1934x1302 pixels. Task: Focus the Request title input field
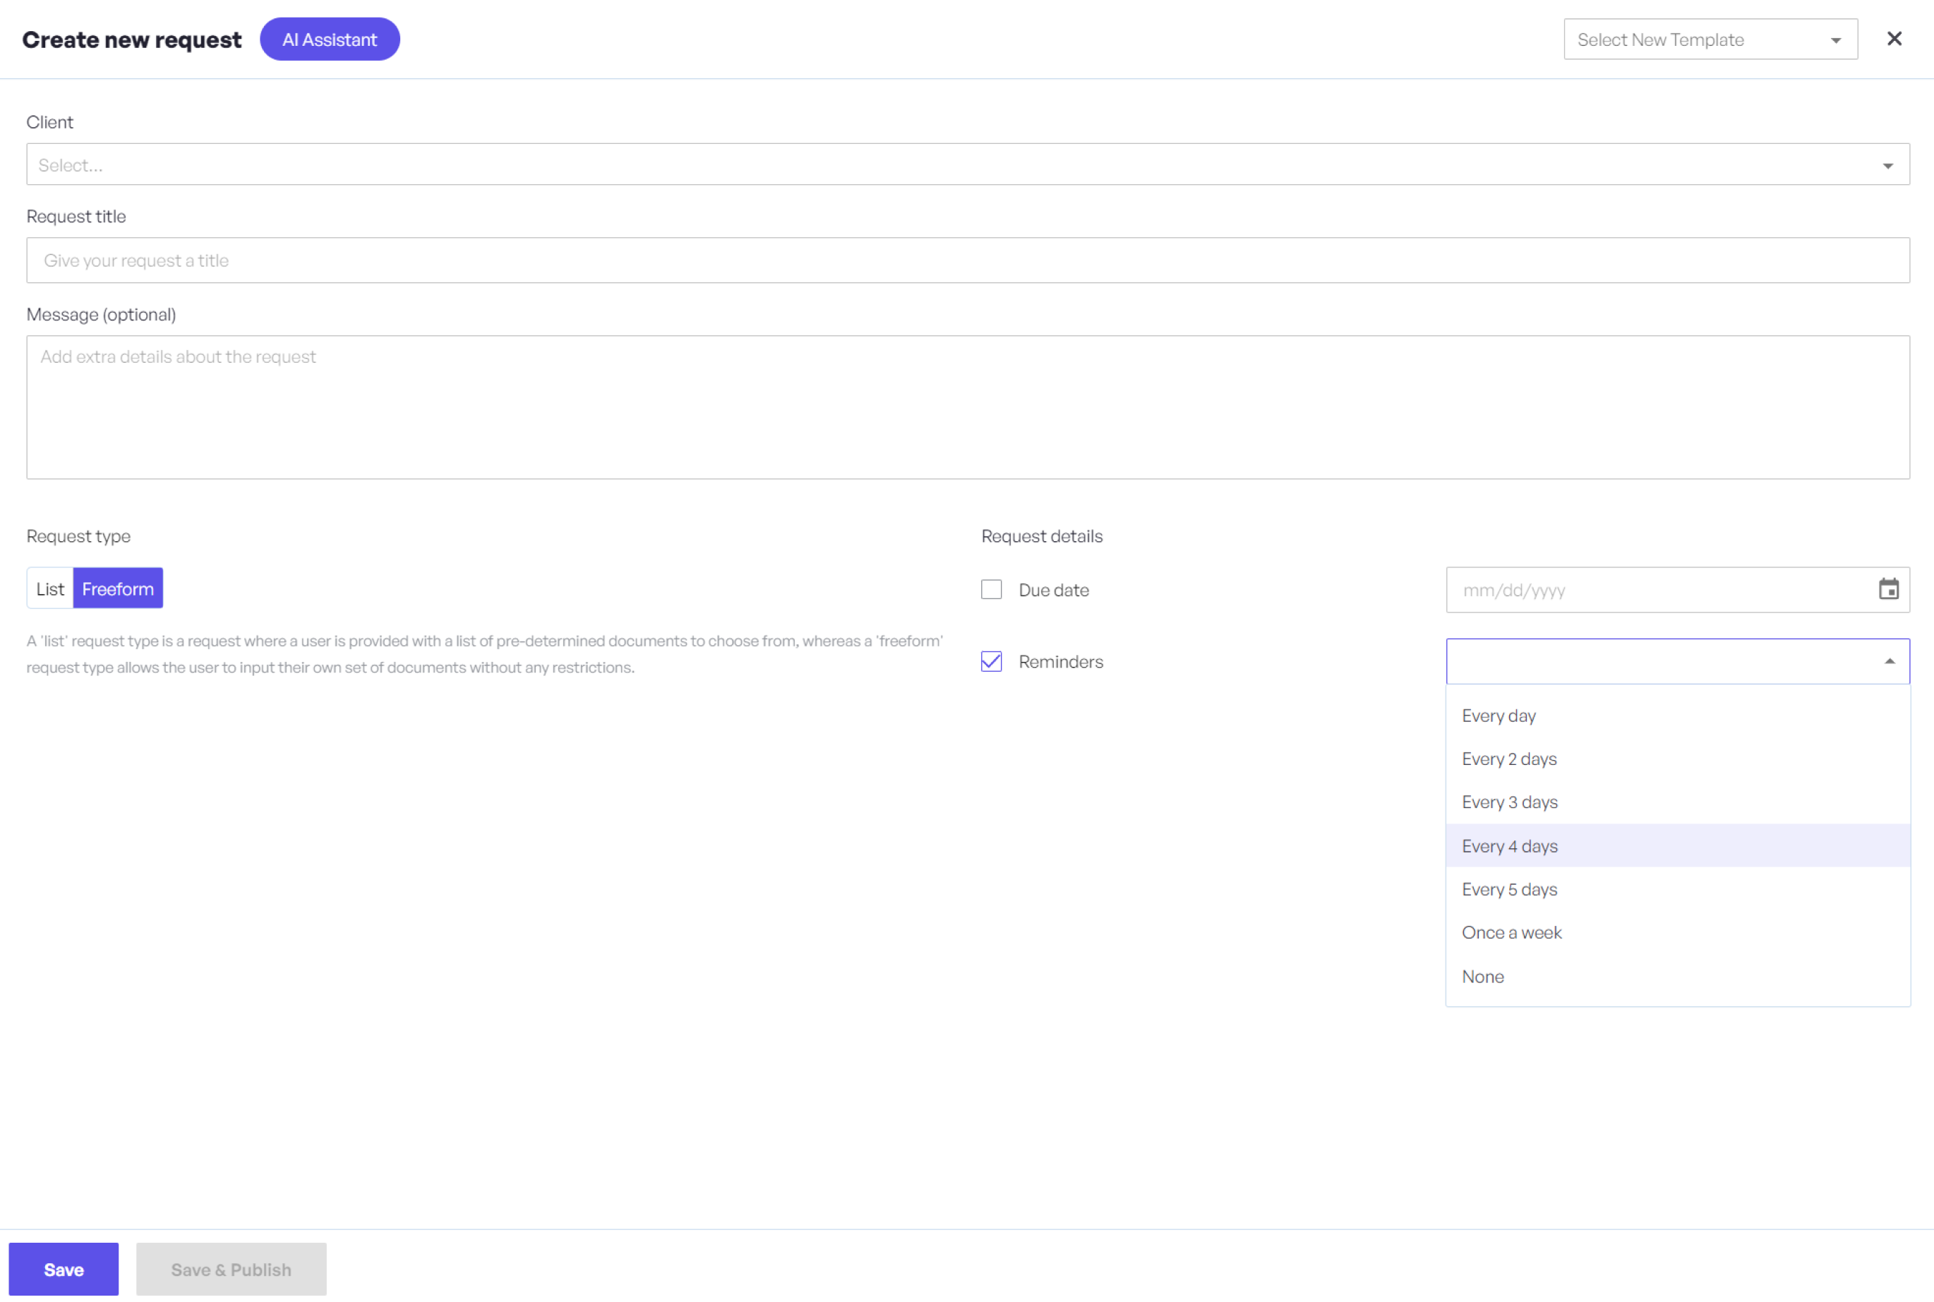pos(968,260)
